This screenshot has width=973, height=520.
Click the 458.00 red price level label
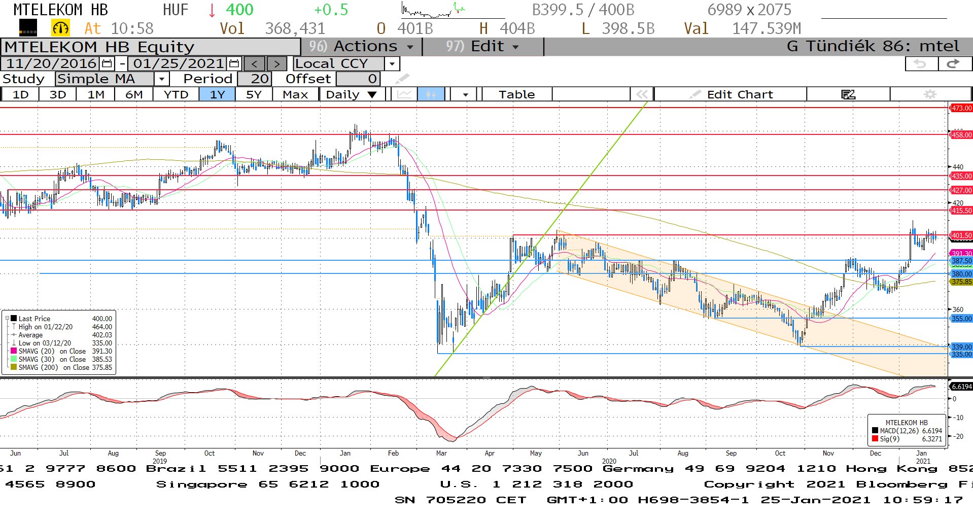coord(961,135)
